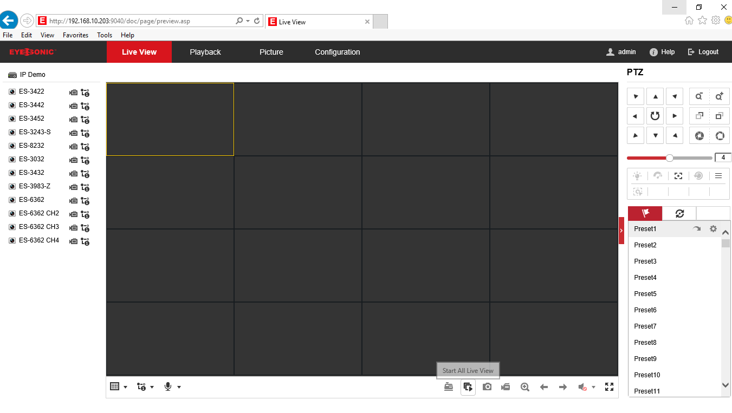Click the PTZ light bulb icon
732x413 pixels.
pyautogui.click(x=637, y=176)
